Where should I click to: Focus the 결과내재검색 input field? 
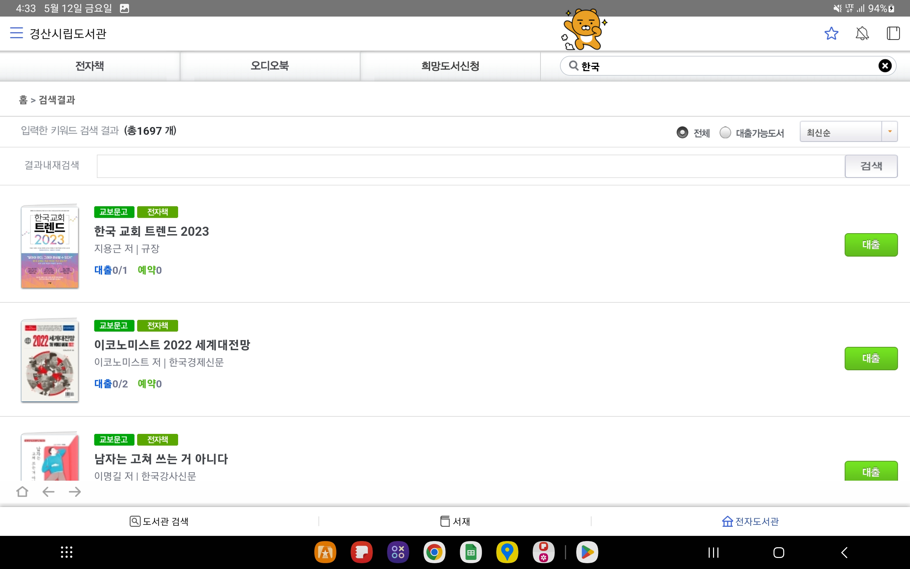471,166
